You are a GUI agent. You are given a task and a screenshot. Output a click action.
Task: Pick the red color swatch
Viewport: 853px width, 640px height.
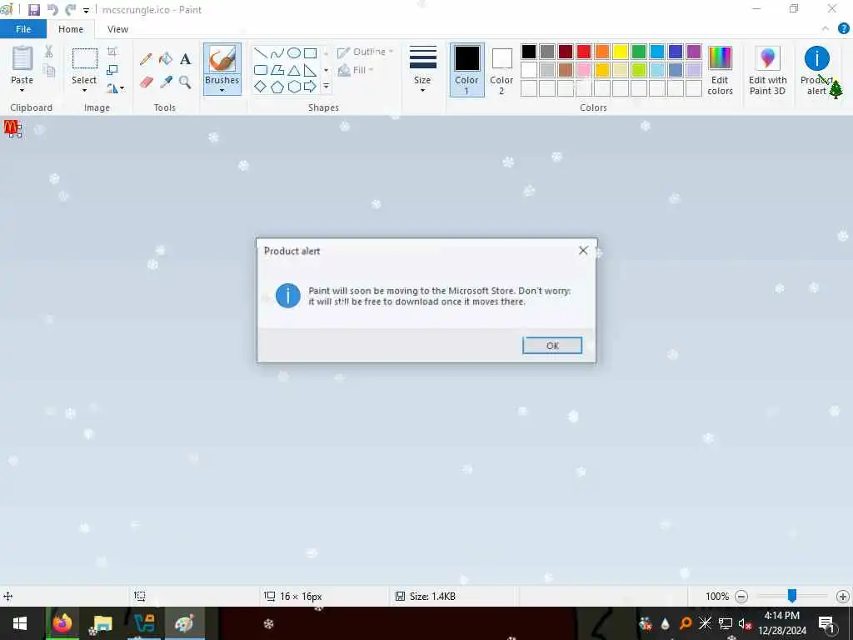click(584, 52)
